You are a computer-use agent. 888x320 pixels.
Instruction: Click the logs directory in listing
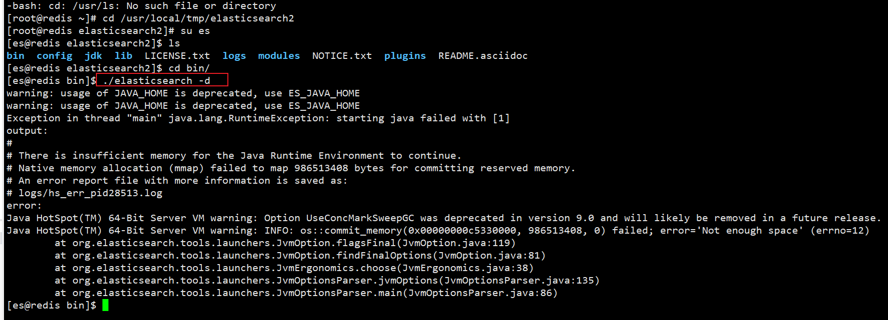(234, 55)
